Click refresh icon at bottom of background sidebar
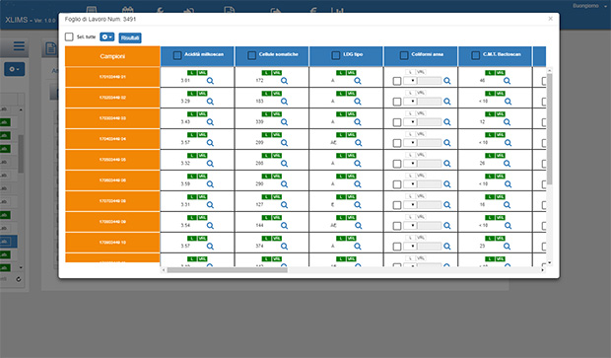Image resolution: width=611 pixels, height=358 pixels. coord(19,279)
